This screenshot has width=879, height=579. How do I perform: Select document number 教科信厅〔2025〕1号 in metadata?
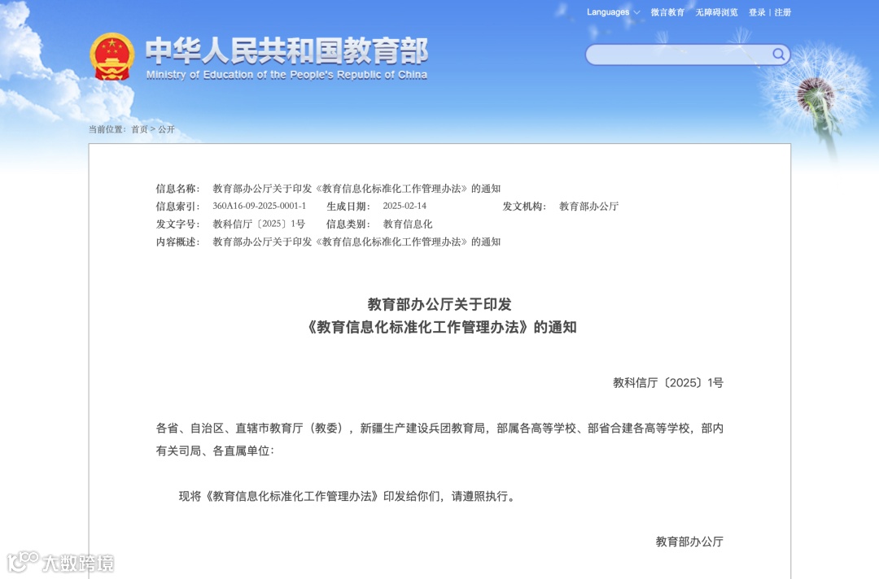[259, 224]
